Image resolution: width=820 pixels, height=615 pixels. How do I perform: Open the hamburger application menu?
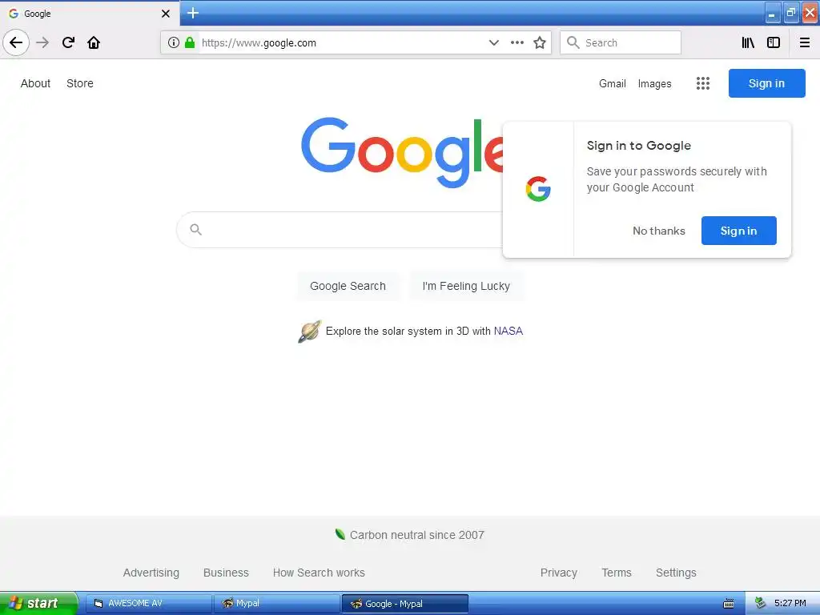point(805,42)
